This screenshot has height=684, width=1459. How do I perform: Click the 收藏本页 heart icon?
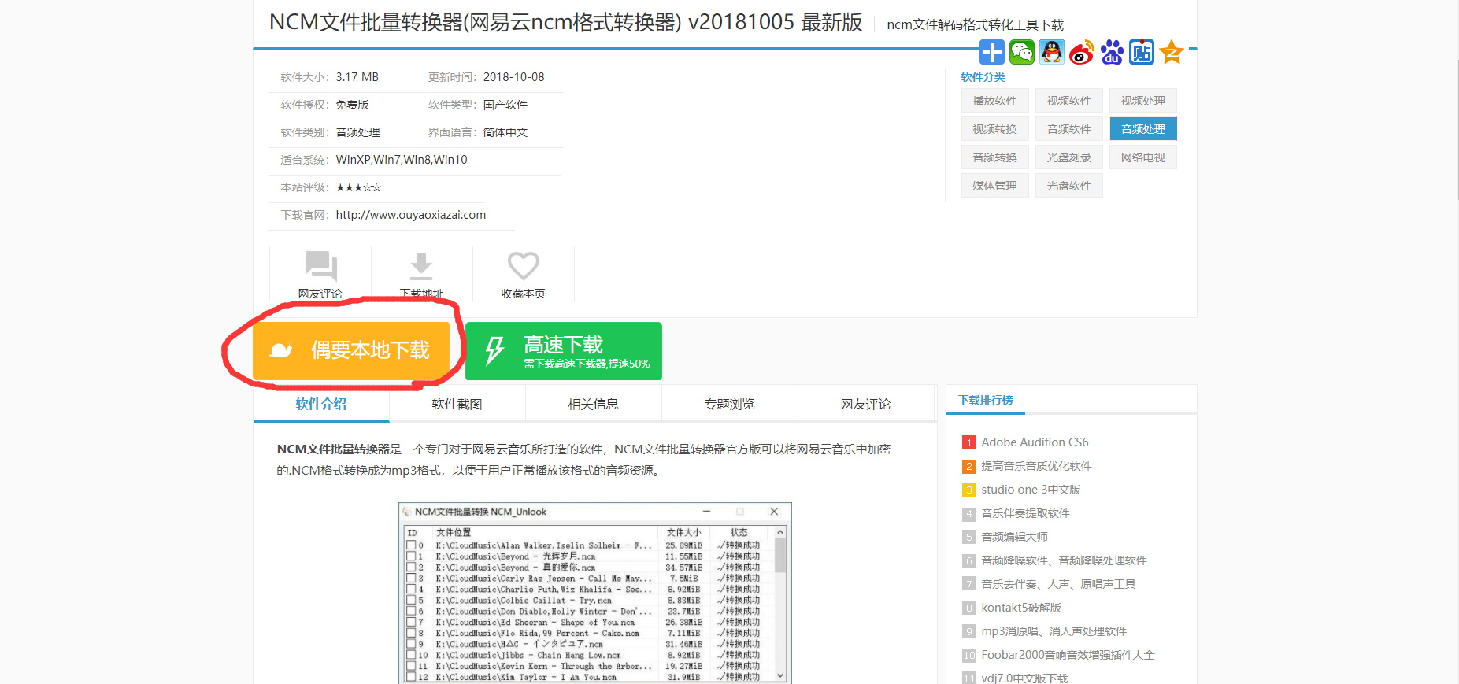coord(524,266)
